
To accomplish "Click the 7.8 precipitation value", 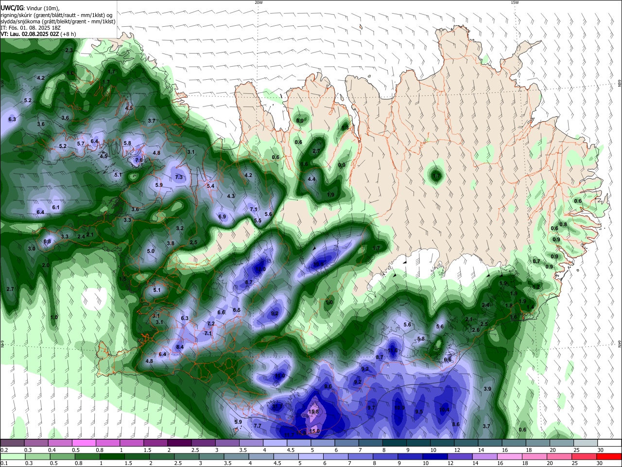I will tap(138, 160).
